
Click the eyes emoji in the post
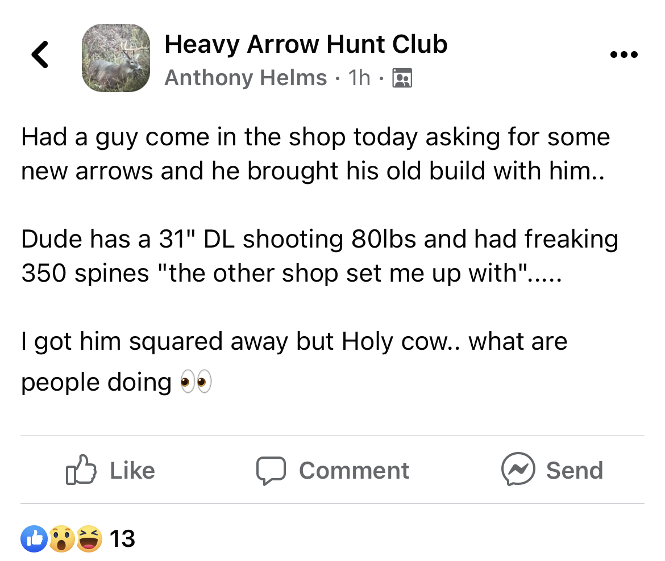pyautogui.click(x=196, y=382)
